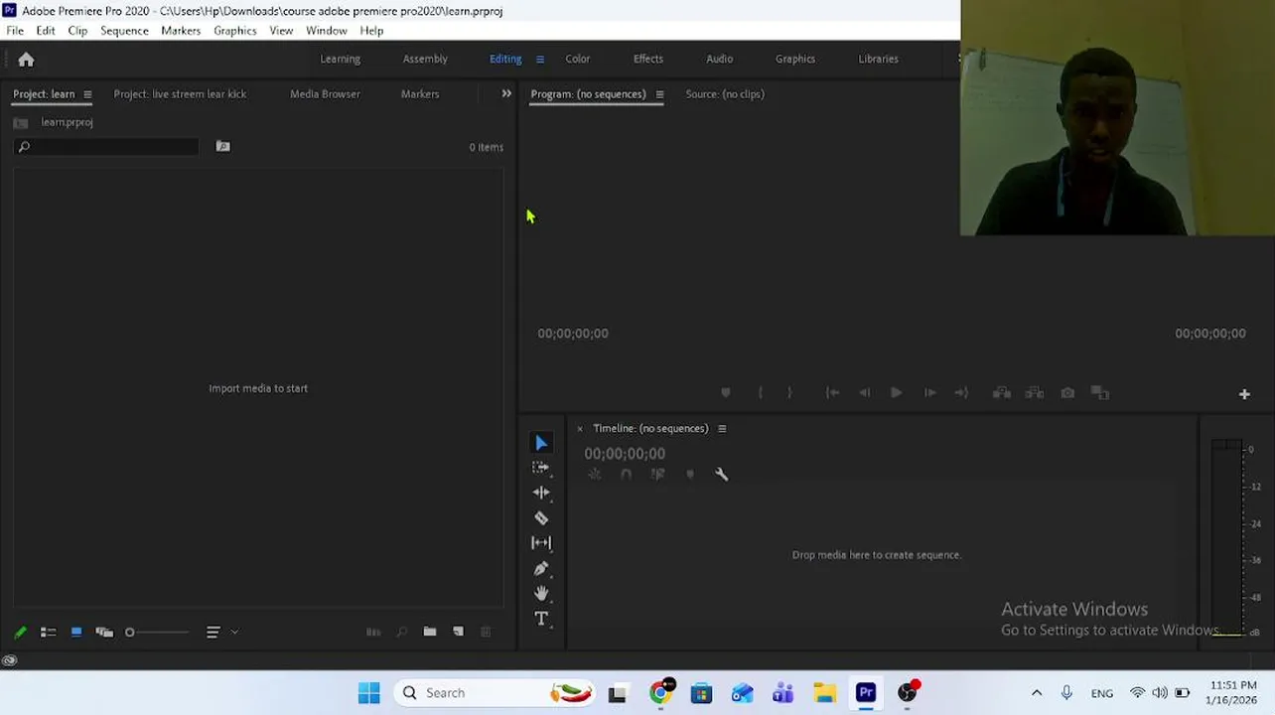Screen dimensions: 1275x715
Task: Click the timeline timecode 00;00;00;00
Action: coord(625,454)
